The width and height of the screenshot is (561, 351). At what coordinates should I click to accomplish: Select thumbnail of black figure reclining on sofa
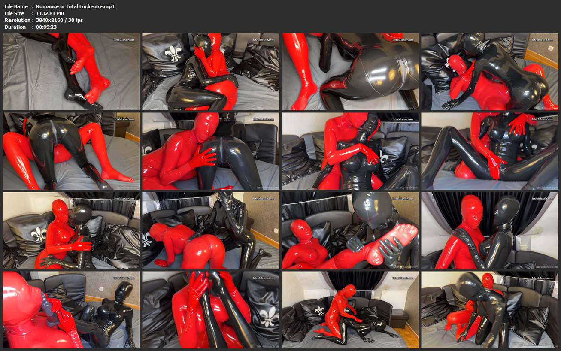pos(490,151)
